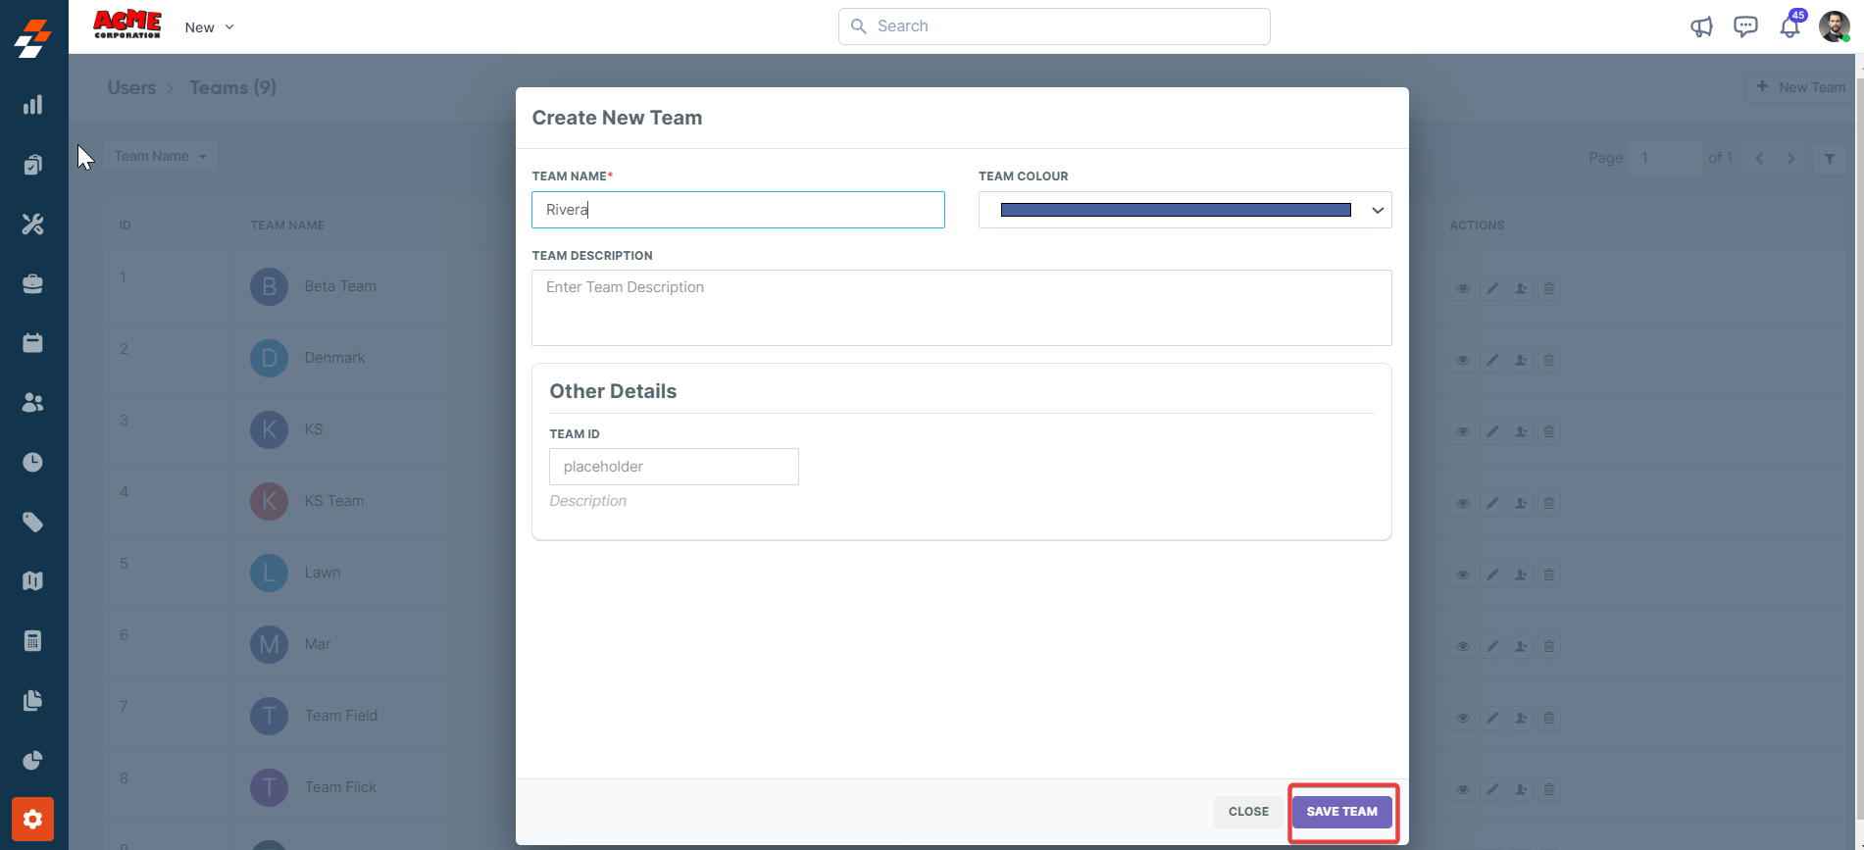Click the Save Team button
The image size is (1864, 850).
coord(1341,812)
